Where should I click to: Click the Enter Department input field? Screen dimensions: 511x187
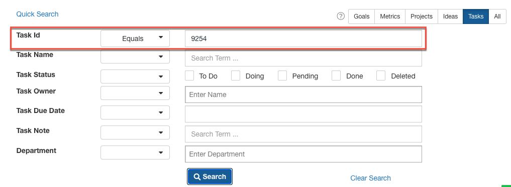[x=303, y=154]
